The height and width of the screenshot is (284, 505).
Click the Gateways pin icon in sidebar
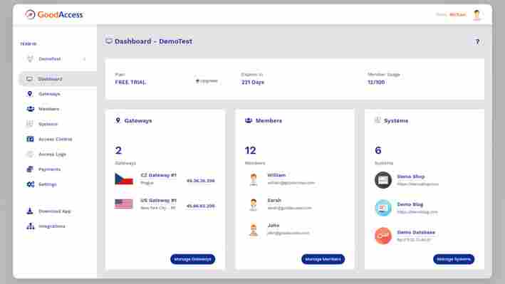(30, 94)
